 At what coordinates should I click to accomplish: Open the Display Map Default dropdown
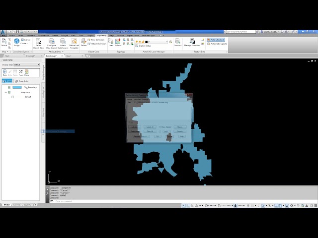[x=26, y=65]
